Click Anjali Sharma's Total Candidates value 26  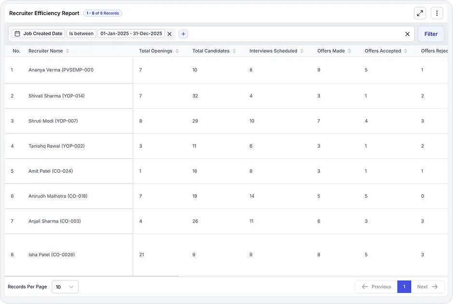[195, 221]
